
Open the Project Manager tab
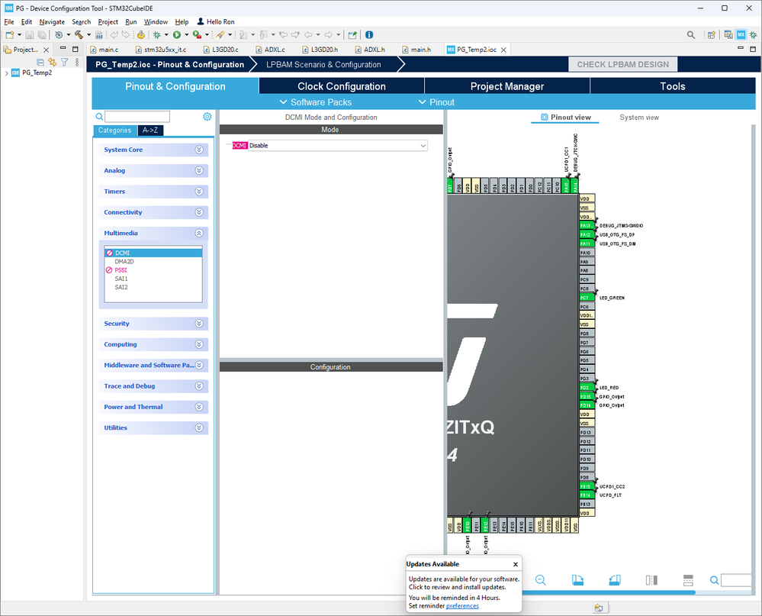[x=507, y=86]
